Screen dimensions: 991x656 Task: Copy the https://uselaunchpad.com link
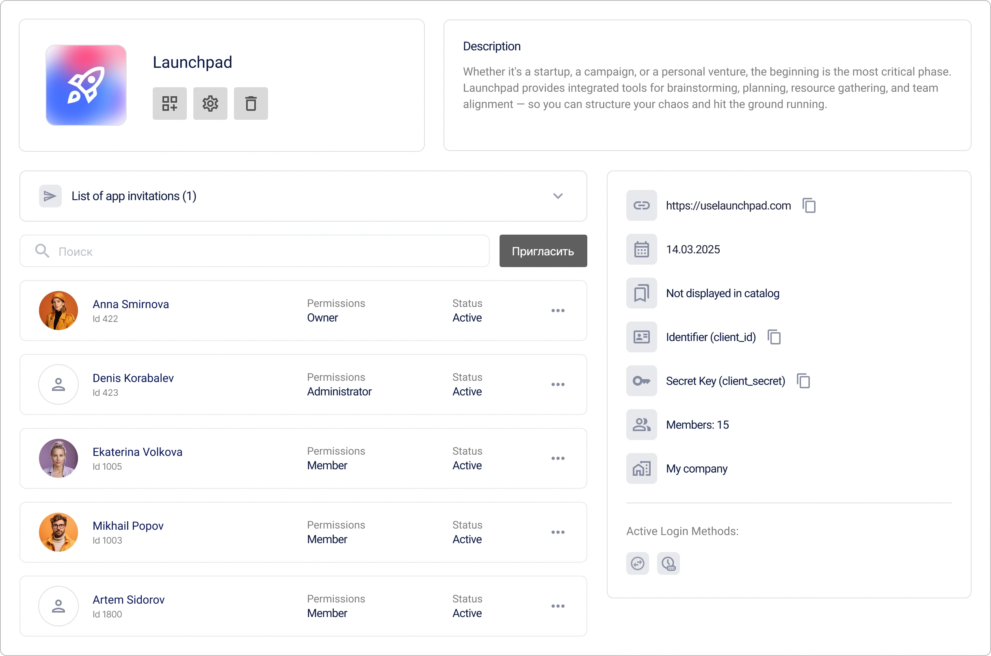(x=809, y=205)
